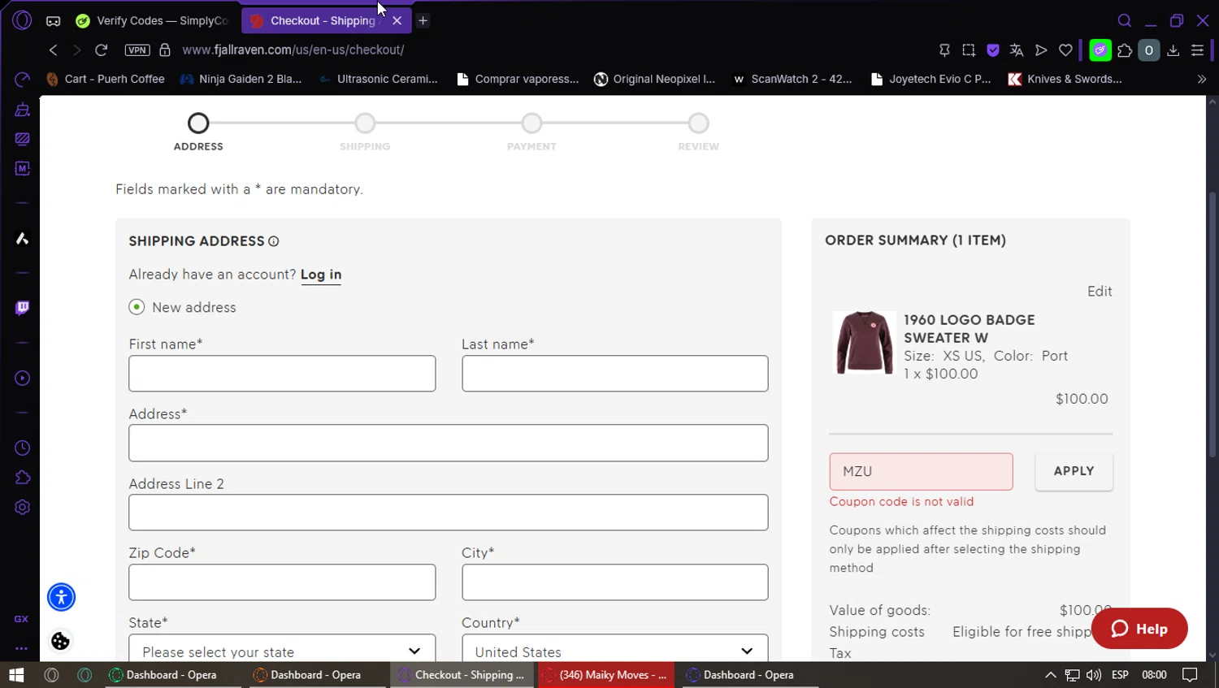The image size is (1219, 688).
Task: Show hidden system tray icons
Action: coord(1050,675)
